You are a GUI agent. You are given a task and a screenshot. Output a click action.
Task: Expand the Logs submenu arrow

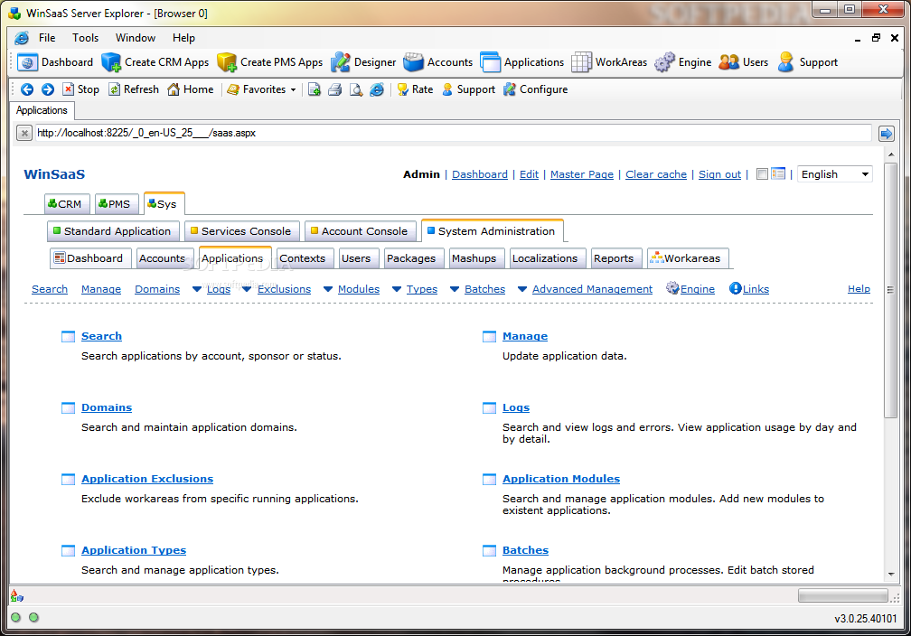point(197,289)
